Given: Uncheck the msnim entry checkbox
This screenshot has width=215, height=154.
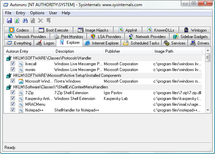Looking at the screenshot, I should point(13,69).
